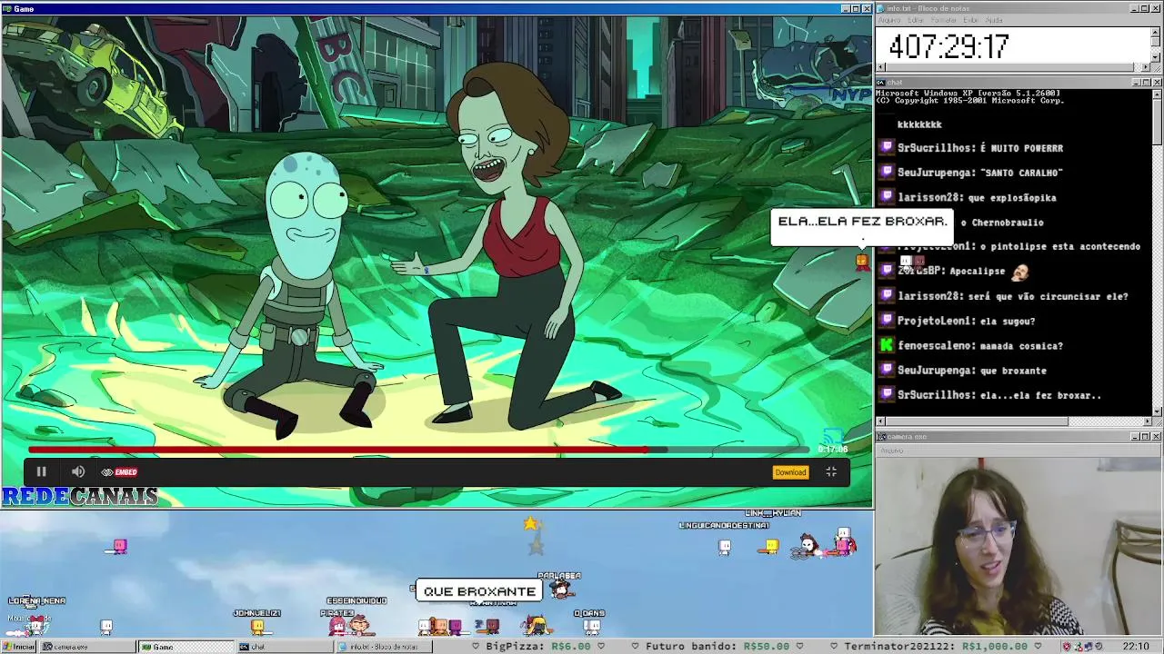This screenshot has width=1164, height=654.
Task: Click camera.exe window title icon
Action: pos(881,437)
